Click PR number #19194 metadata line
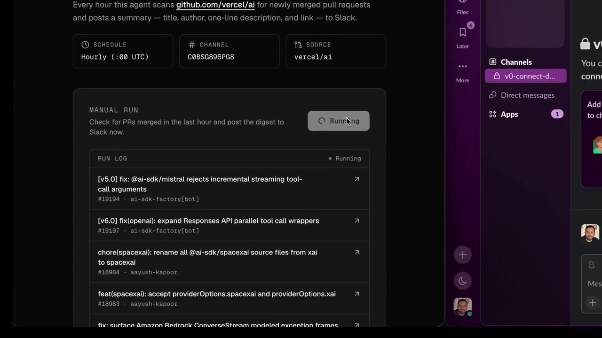The image size is (602, 338). pyautogui.click(x=149, y=199)
